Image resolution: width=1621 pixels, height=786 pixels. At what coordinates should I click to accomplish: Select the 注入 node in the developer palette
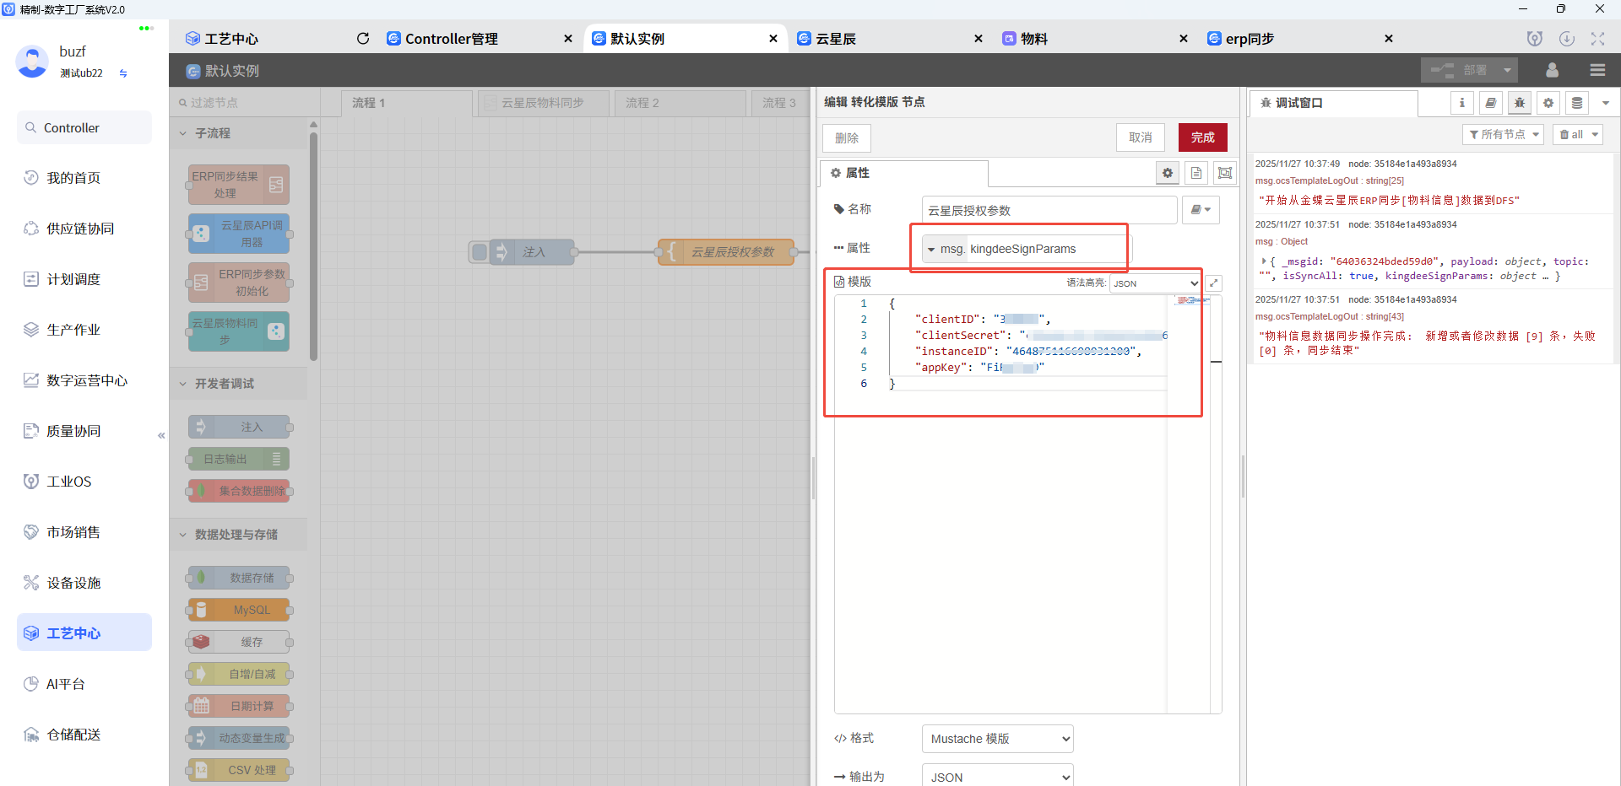(x=239, y=427)
